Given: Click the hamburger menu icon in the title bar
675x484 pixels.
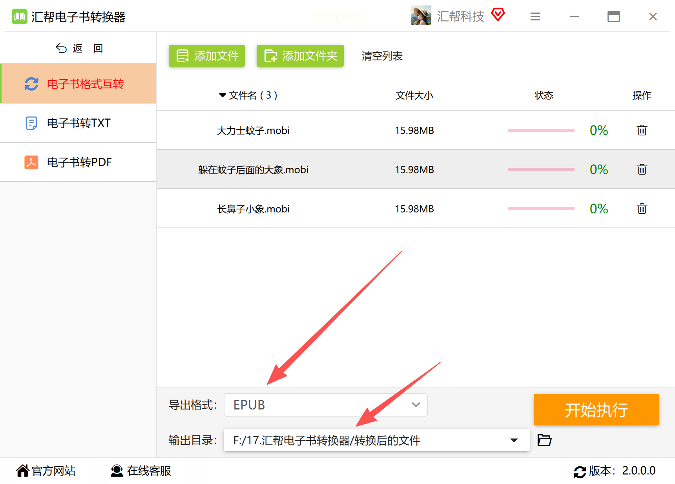Looking at the screenshot, I should [x=535, y=16].
